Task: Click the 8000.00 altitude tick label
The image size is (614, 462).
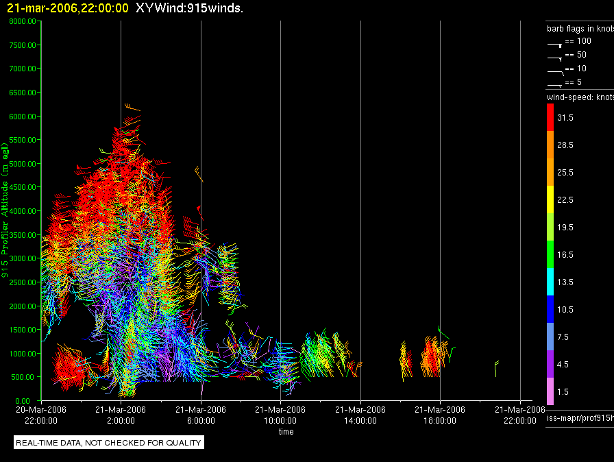Action: [23, 21]
